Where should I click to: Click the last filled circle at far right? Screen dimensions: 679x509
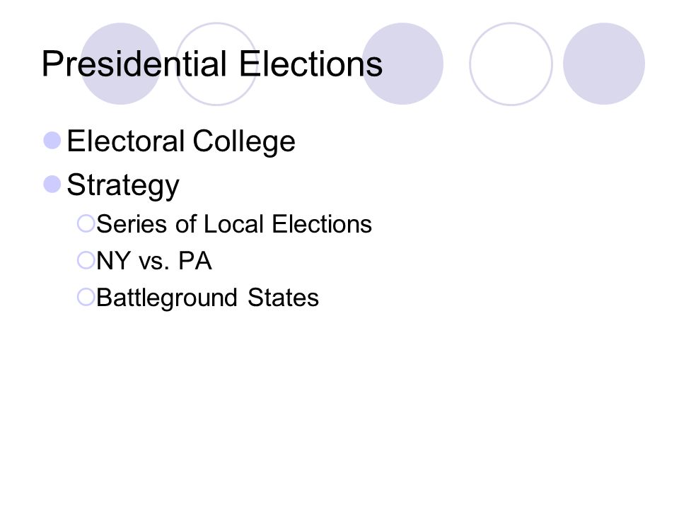[604, 64]
